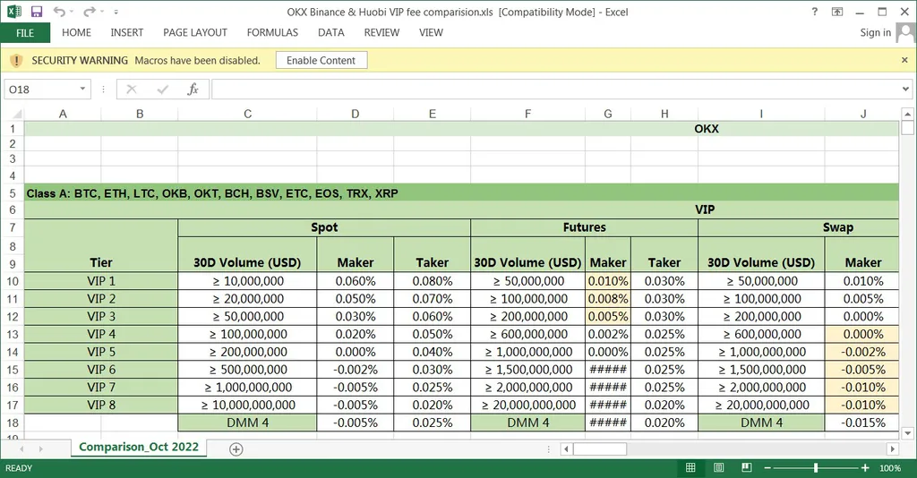This screenshot has width=917, height=478.
Task: Click the Name Box showing O18
Action: (x=39, y=90)
